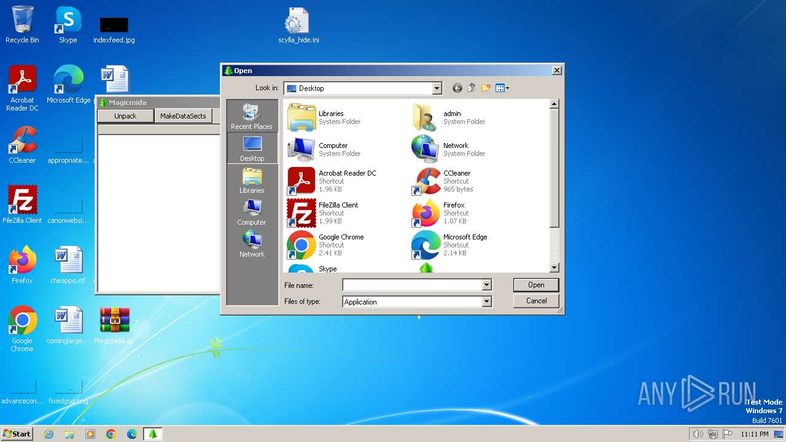Image resolution: width=786 pixels, height=442 pixels.
Task: Click file list scrollbar down arrow
Action: (x=554, y=268)
